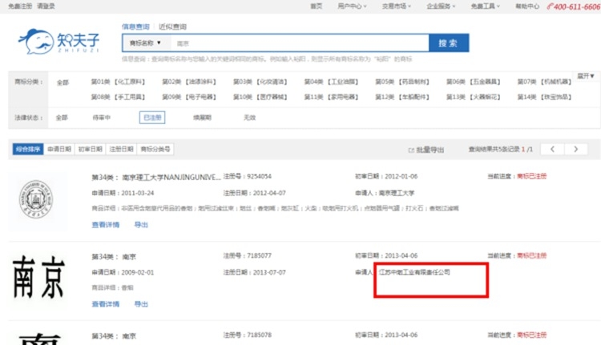Open the 商标名称 search type dropdown
The height and width of the screenshot is (345, 601).
145,43
